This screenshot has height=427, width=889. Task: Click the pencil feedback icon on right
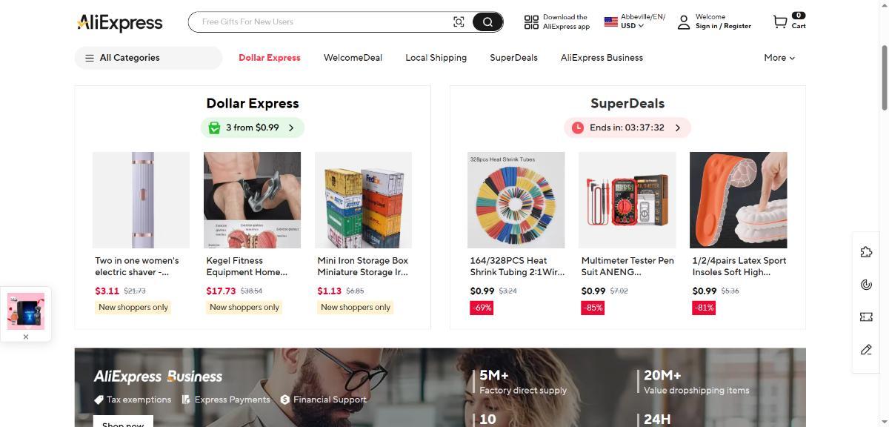(866, 349)
